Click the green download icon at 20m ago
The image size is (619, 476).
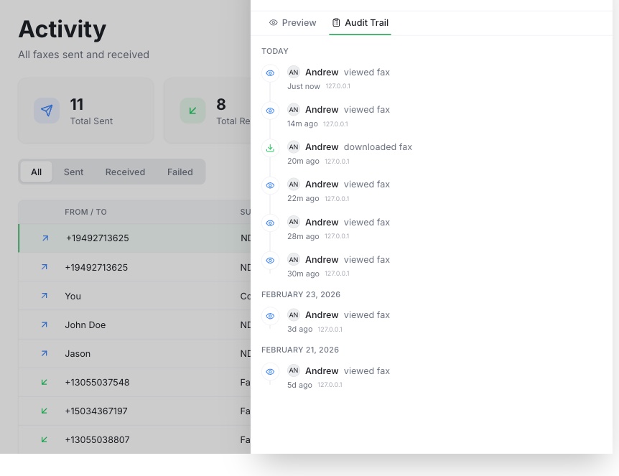click(x=271, y=148)
